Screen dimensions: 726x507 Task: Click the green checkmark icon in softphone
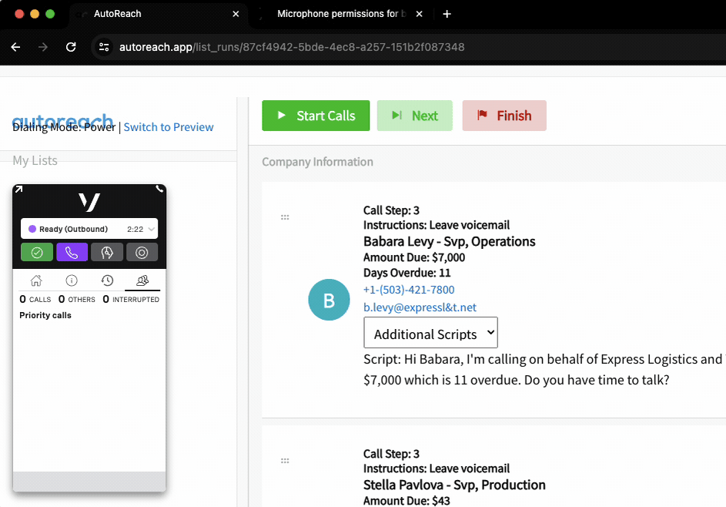coord(37,252)
